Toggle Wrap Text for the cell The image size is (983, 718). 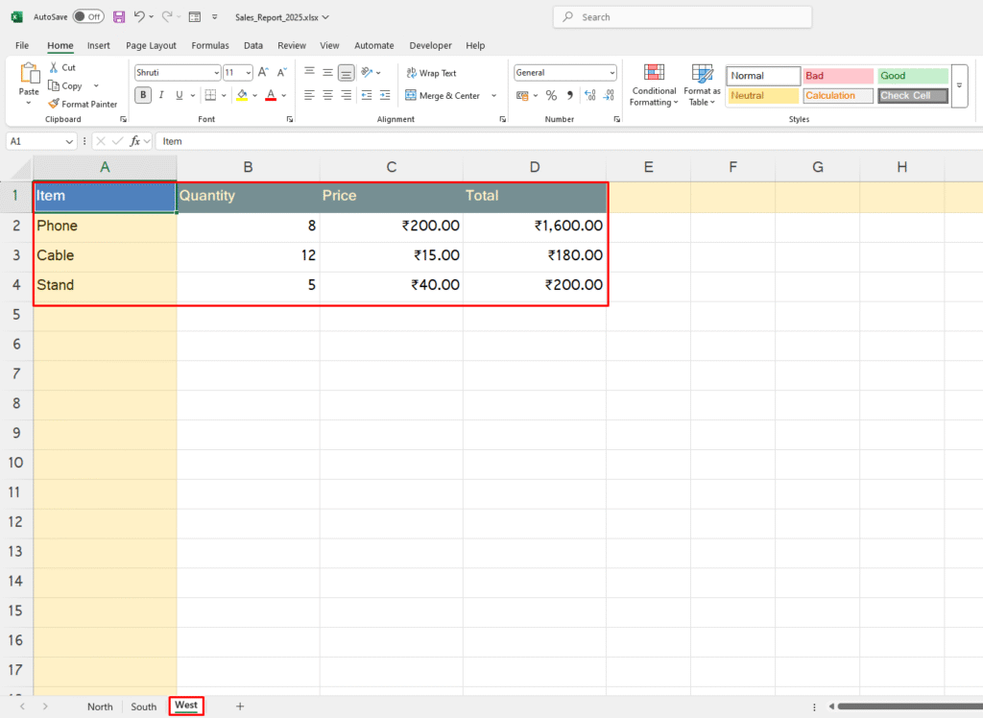(431, 73)
